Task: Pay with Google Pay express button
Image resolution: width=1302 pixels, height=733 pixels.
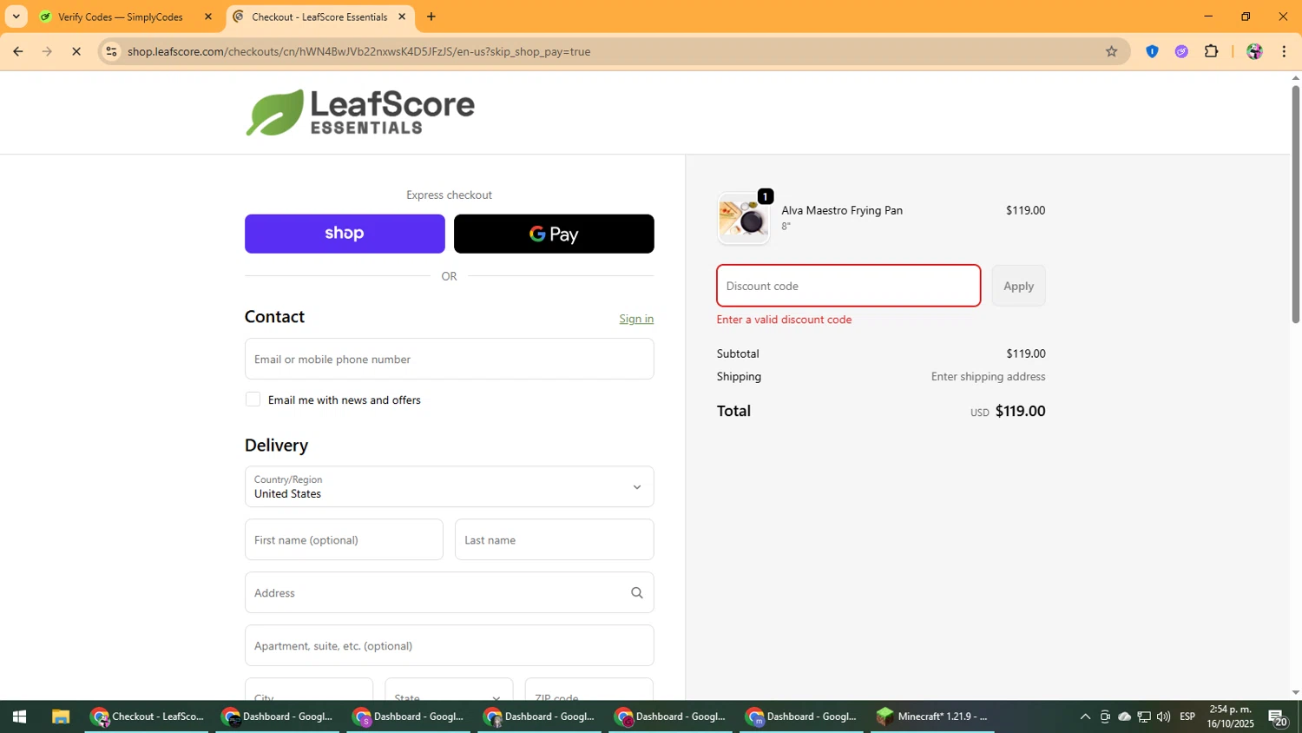Action: 554,234
